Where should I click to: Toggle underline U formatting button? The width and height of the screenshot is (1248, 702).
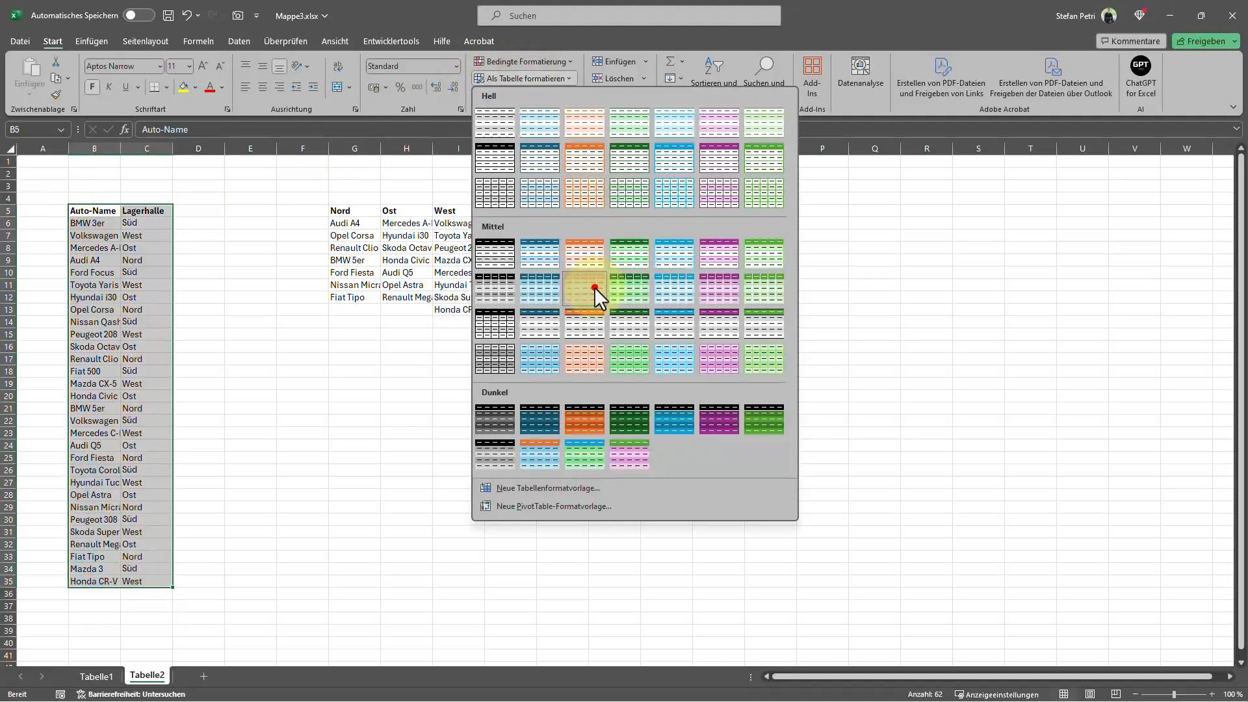point(125,87)
